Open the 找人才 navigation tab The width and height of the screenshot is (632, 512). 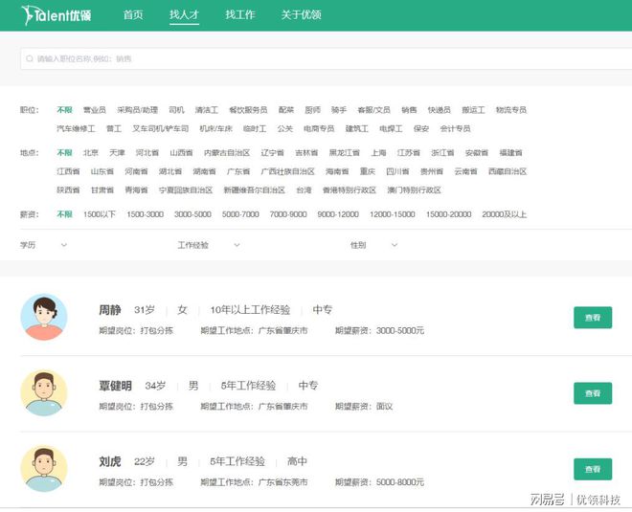[184, 15]
